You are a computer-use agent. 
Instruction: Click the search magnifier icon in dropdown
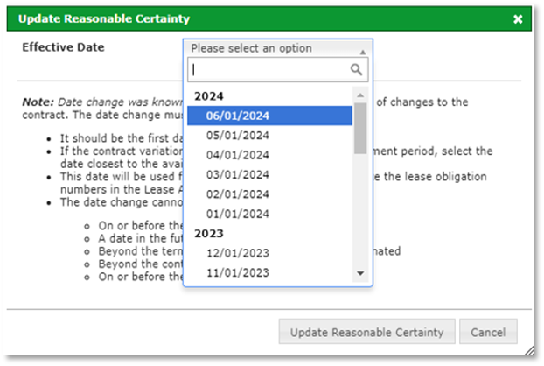tap(356, 69)
